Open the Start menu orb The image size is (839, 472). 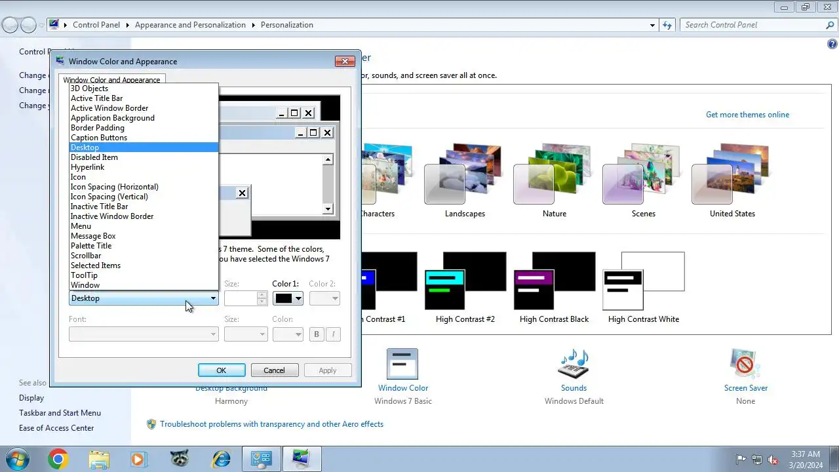[x=18, y=459]
